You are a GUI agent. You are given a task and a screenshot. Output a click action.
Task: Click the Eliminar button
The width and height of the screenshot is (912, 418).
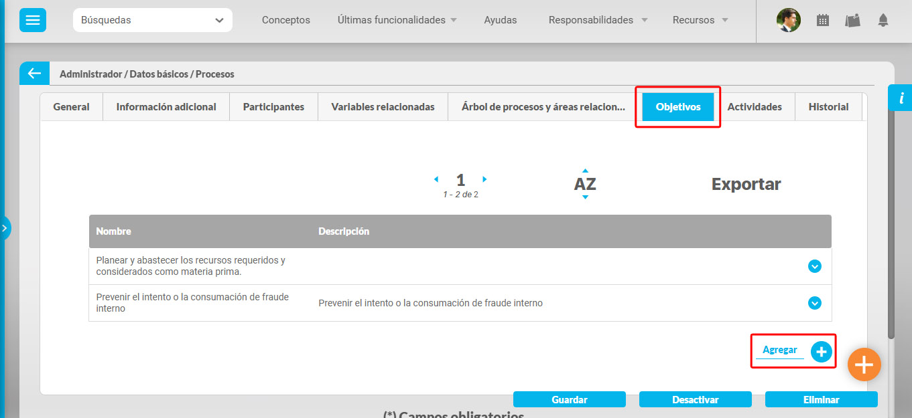click(x=821, y=400)
